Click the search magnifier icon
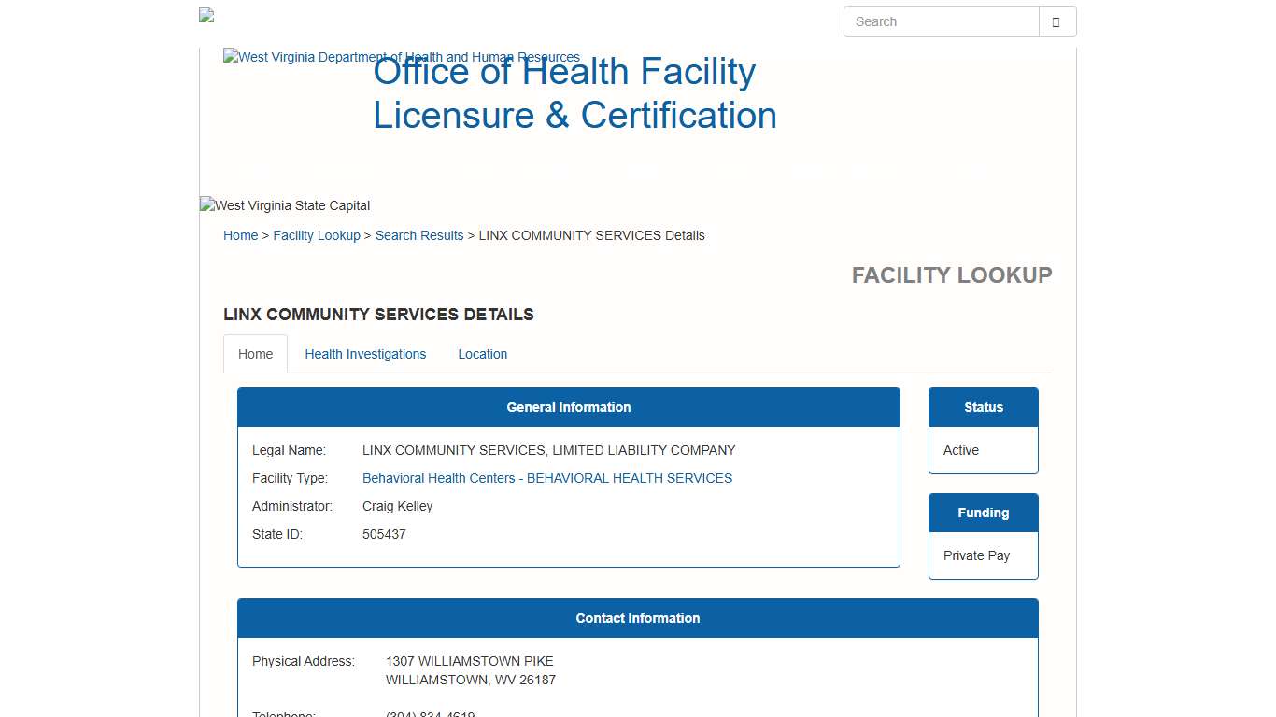This screenshot has width=1276, height=717. (x=1056, y=21)
